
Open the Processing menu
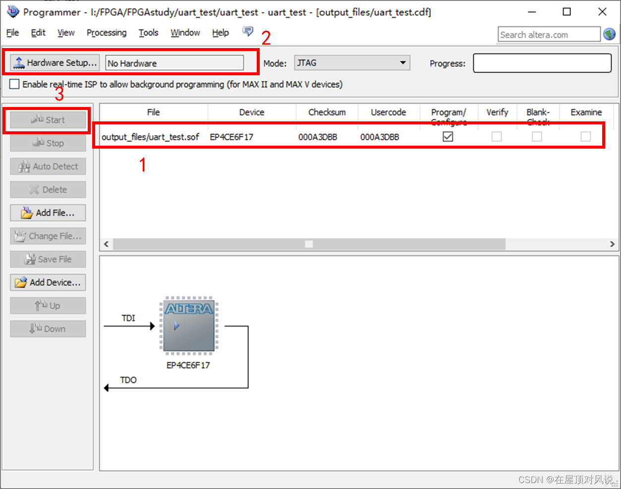[x=106, y=33]
